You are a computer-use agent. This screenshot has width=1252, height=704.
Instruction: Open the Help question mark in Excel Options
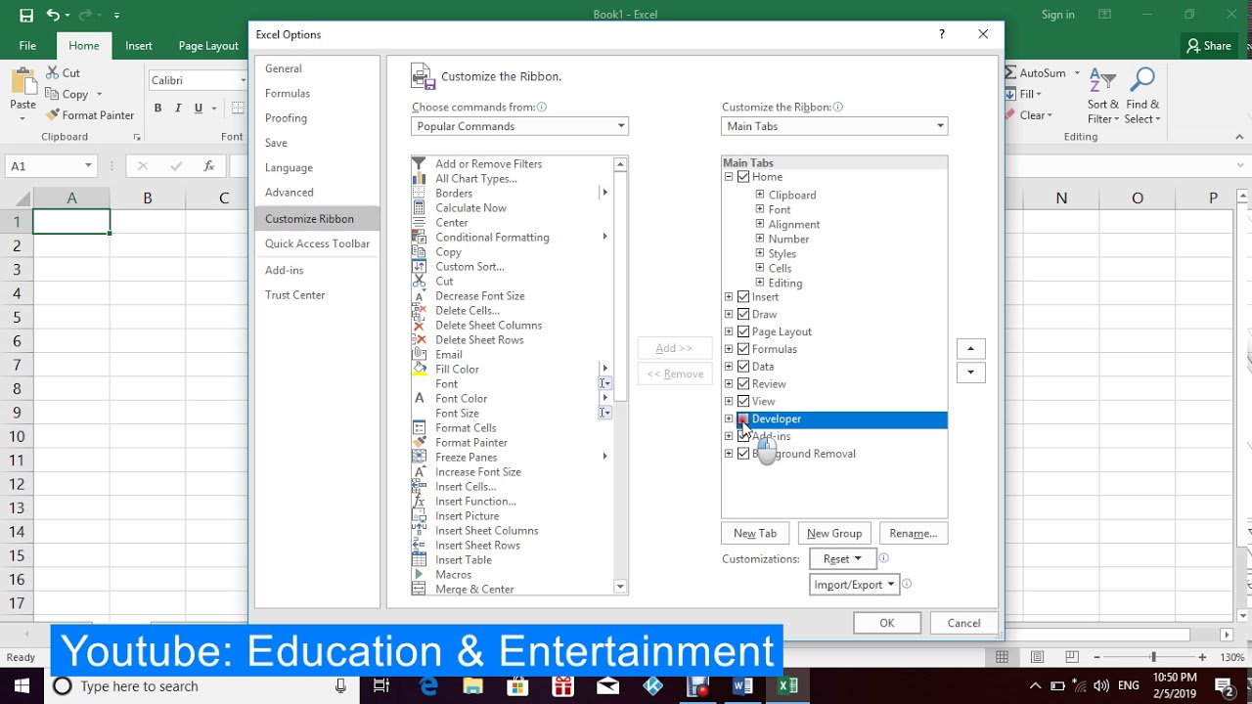[x=942, y=34]
